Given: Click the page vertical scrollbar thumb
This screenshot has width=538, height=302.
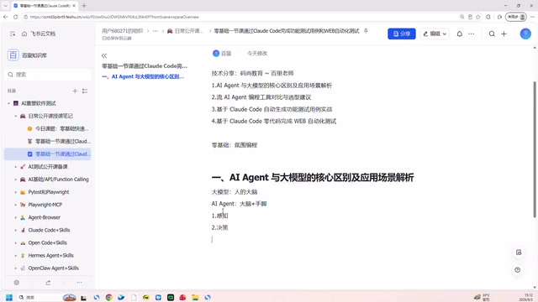Looking at the screenshot, I should [535, 149].
